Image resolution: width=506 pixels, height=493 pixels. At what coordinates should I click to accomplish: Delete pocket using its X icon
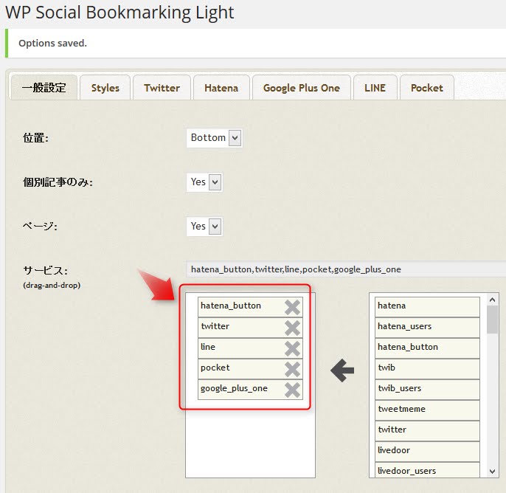292,369
